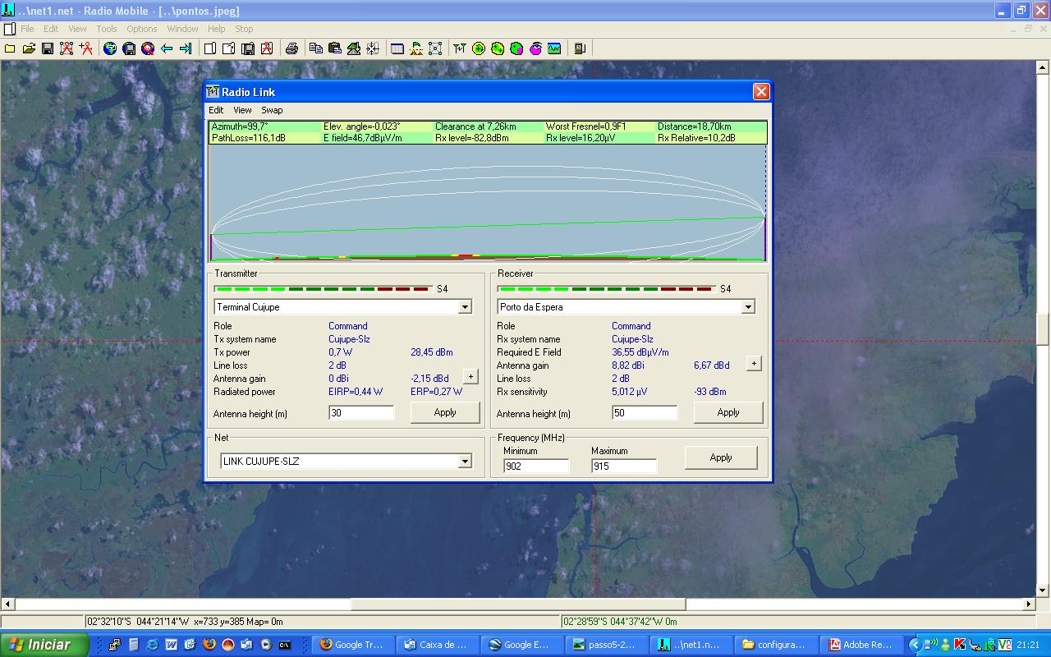Image resolution: width=1051 pixels, height=657 pixels.
Task: Open the LINK CUJUPE-SLZ net dropdown
Action: click(465, 462)
